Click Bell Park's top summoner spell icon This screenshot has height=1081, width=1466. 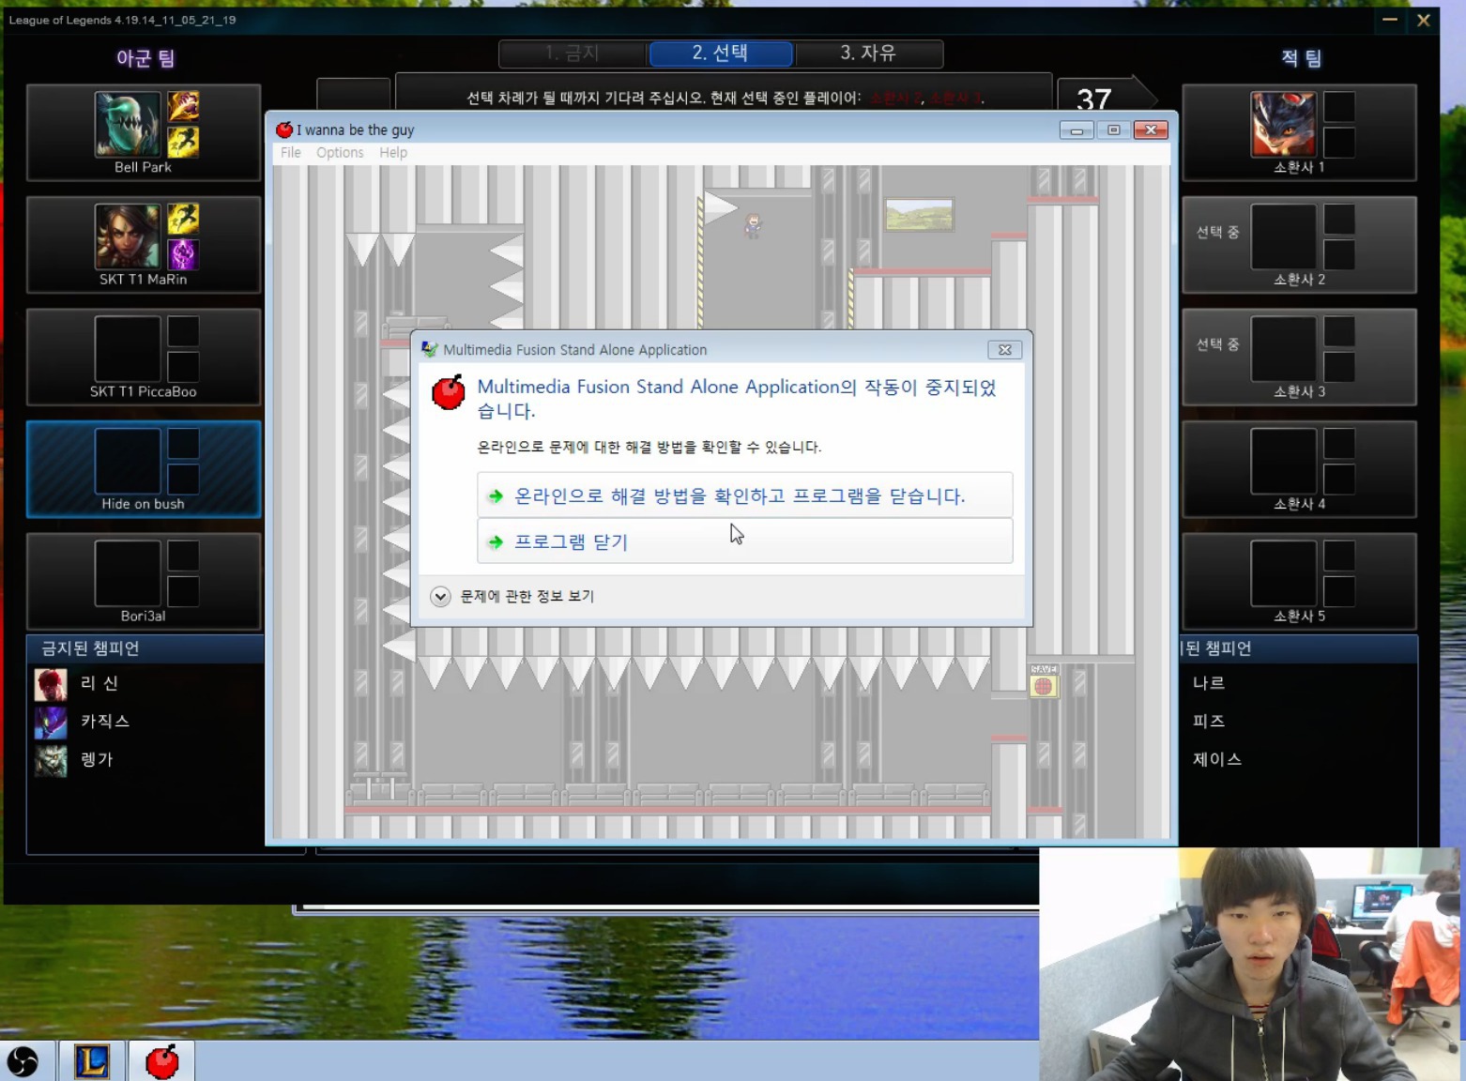(183, 106)
